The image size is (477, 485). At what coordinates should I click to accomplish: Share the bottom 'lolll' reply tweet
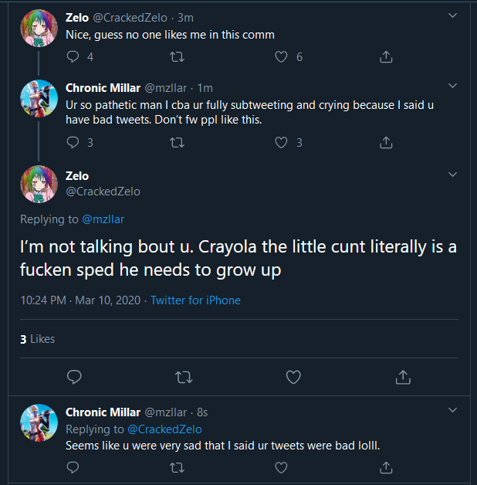(x=387, y=467)
